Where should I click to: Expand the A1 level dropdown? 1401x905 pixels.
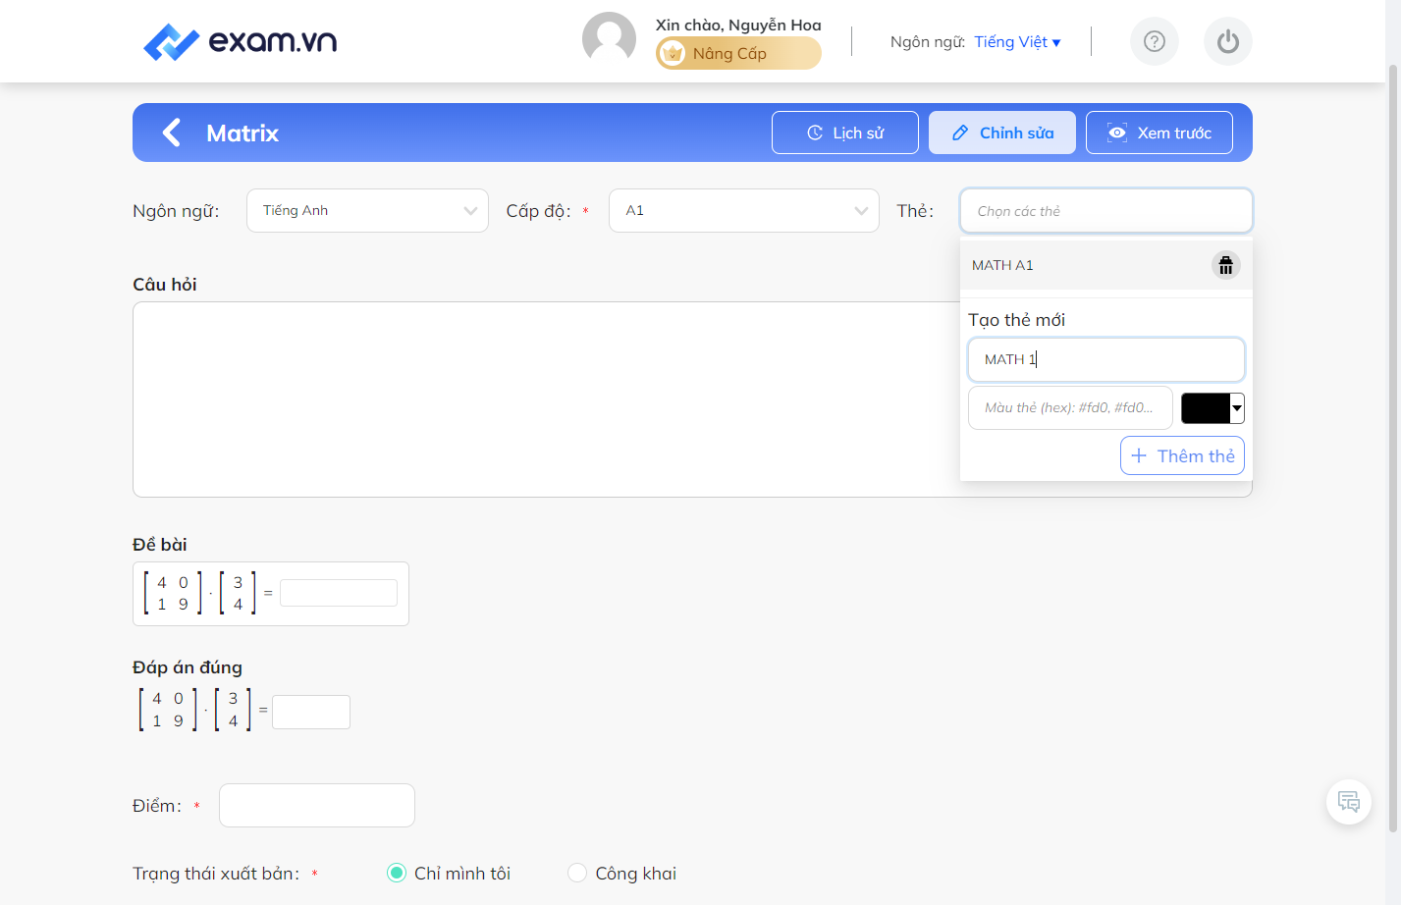744,210
